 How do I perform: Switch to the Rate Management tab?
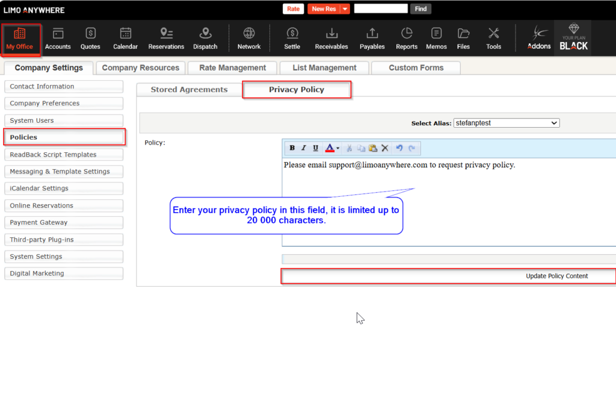(x=232, y=68)
